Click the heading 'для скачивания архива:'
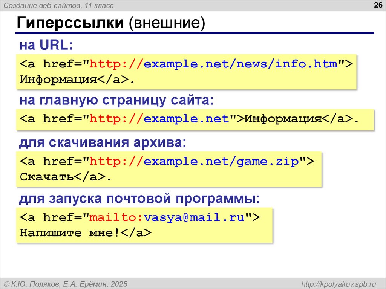The image size is (386, 289). pyautogui.click(x=103, y=143)
